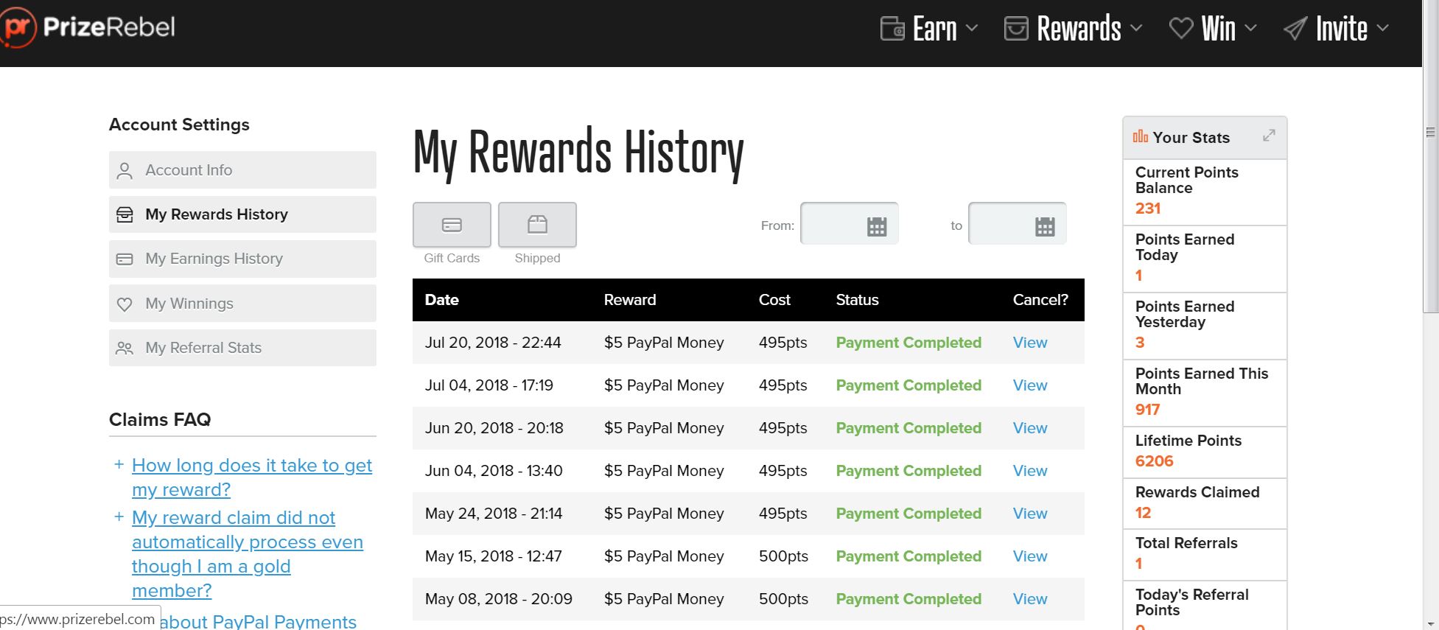
Task: Click the Reward column header
Action: 630,300
